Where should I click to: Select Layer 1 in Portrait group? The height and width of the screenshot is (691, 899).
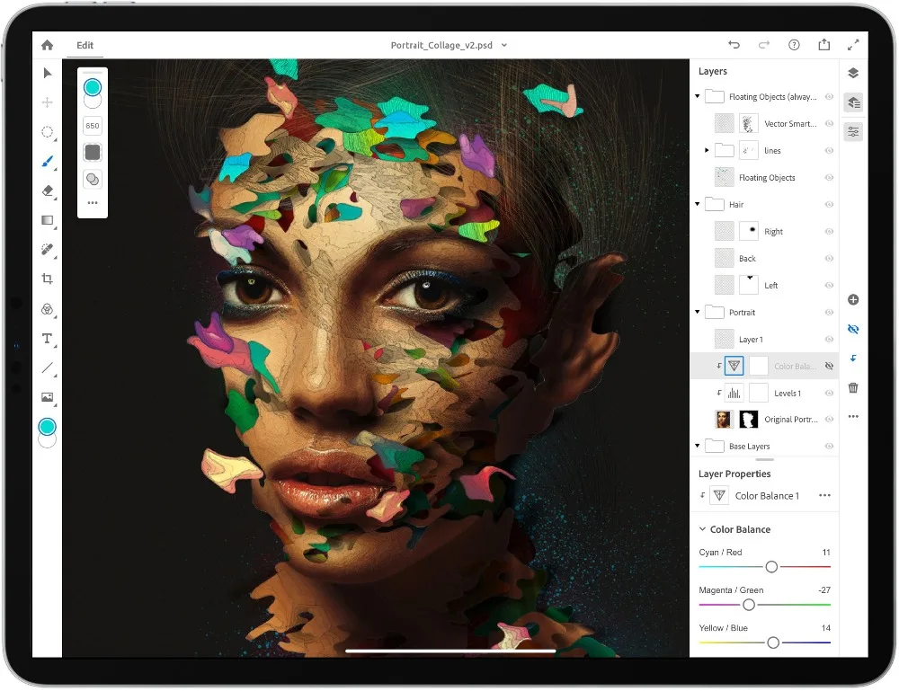(x=766, y=339)
